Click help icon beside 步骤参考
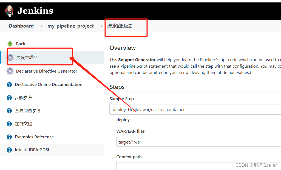 point(9,98)
